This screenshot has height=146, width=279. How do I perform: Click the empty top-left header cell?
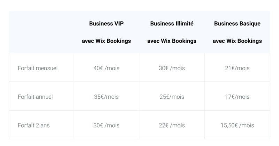pyautogui.click(x=41, y=32)
